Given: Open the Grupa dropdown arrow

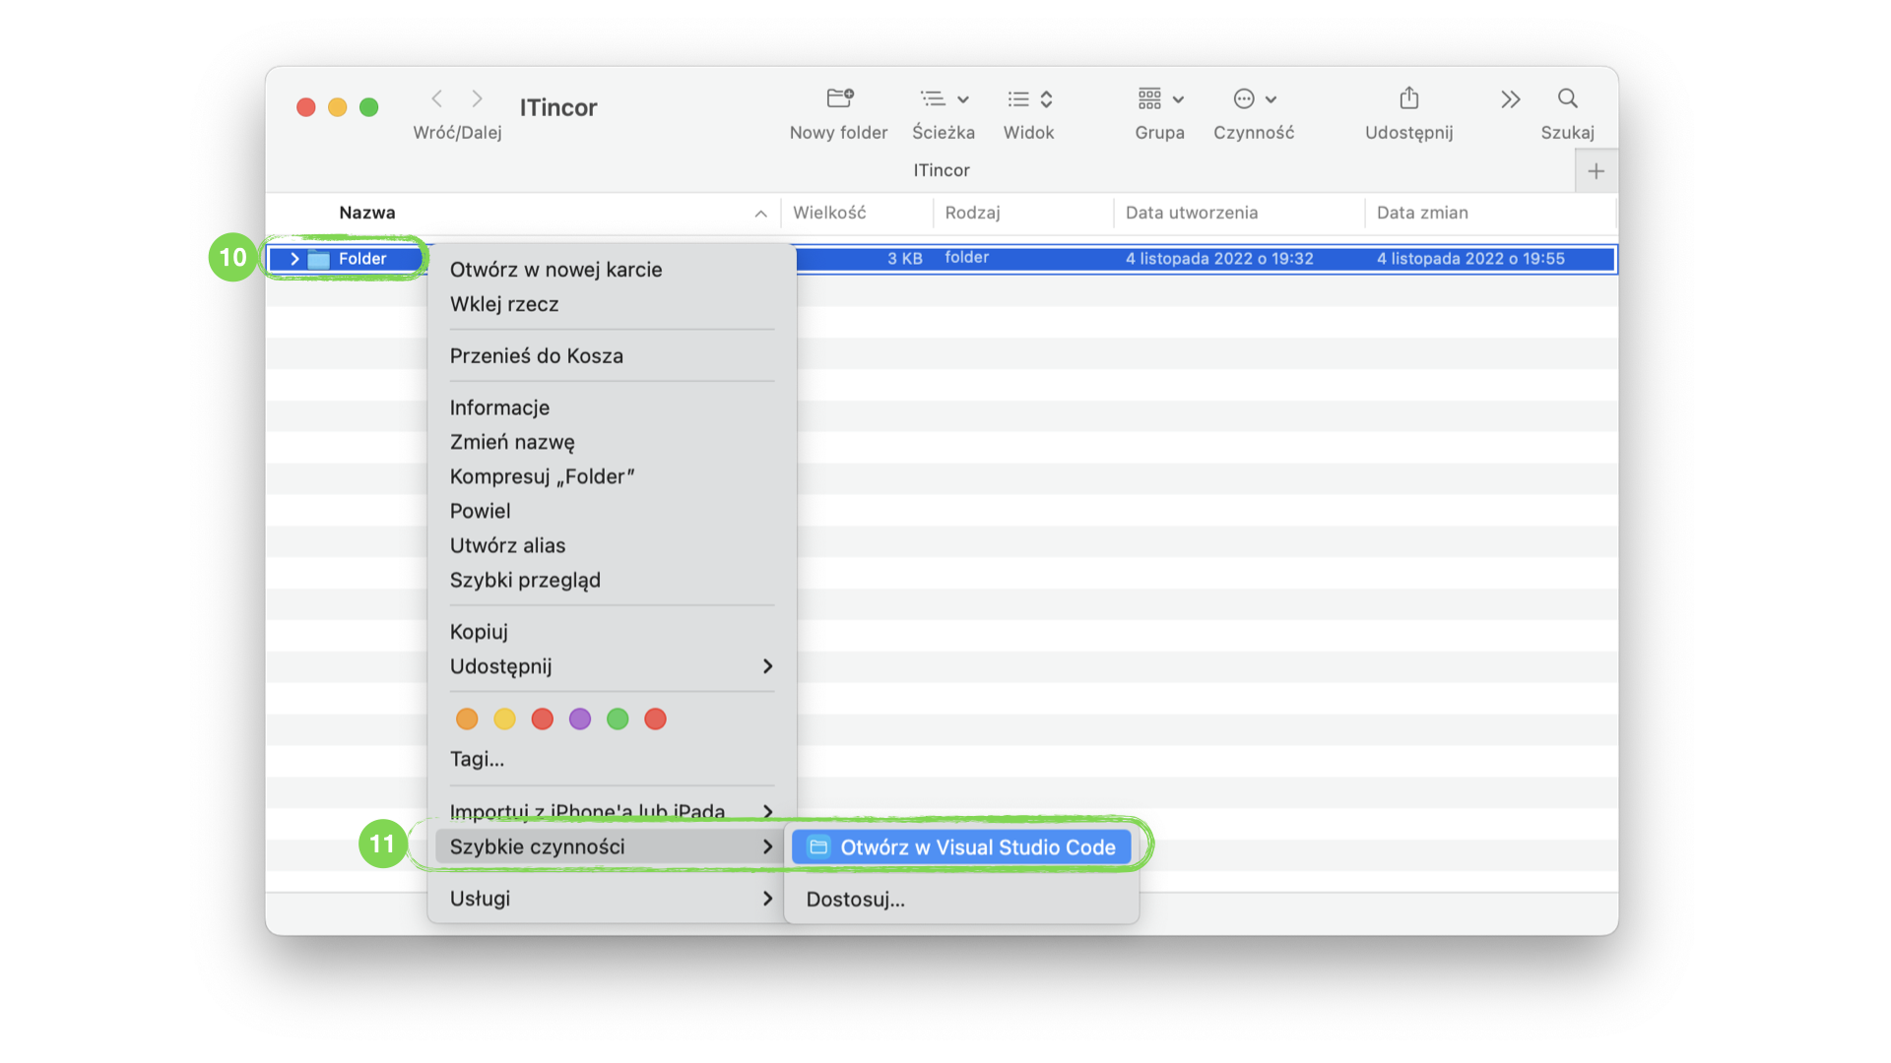Looking at the screenshot, I should (x=1178, y=99).
